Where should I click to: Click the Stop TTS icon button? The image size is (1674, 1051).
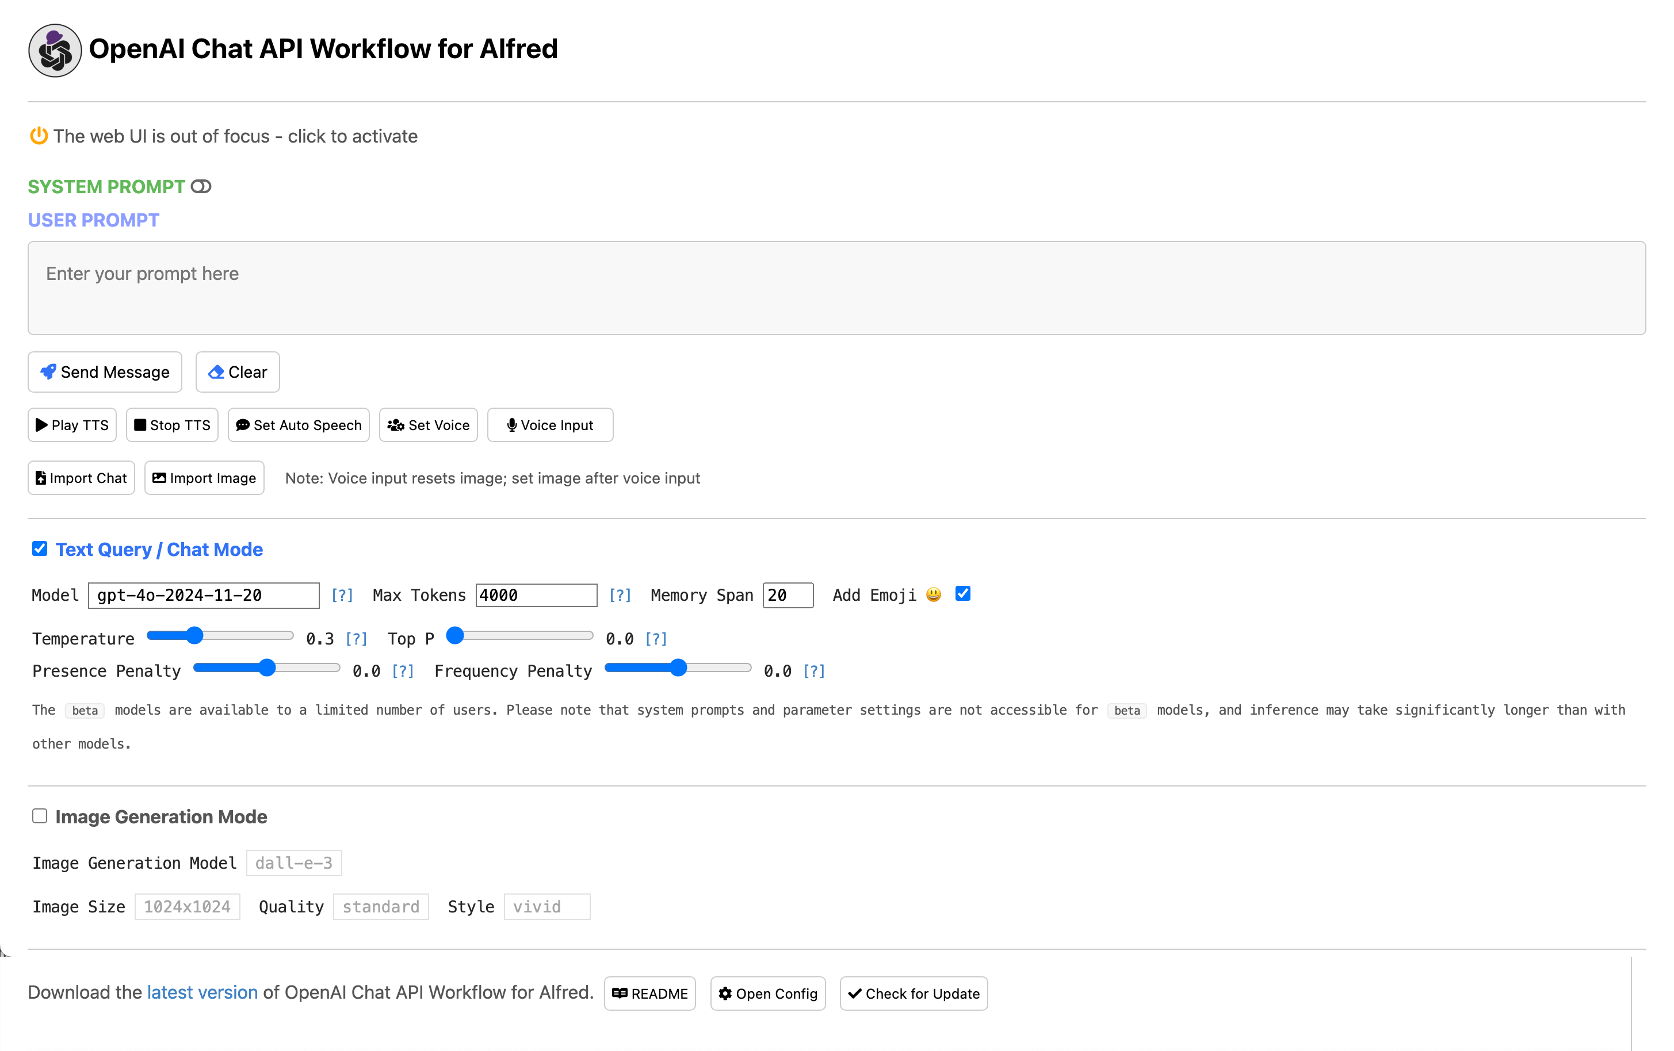pos(171,425)
